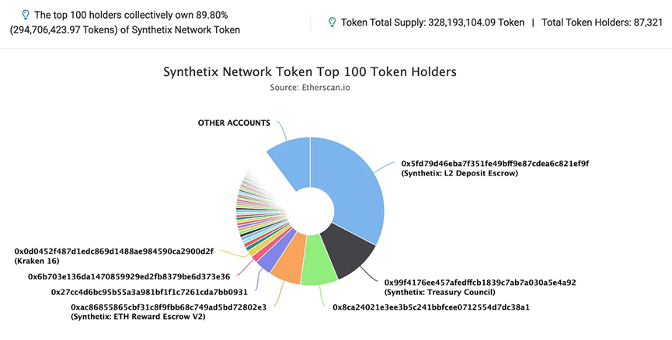Click the Synthetix: ETH Reward Escrow V2 label
Image resolution: width=672 pixels, height=340 pixels.
pyautogui.click(x=169, y=312)
